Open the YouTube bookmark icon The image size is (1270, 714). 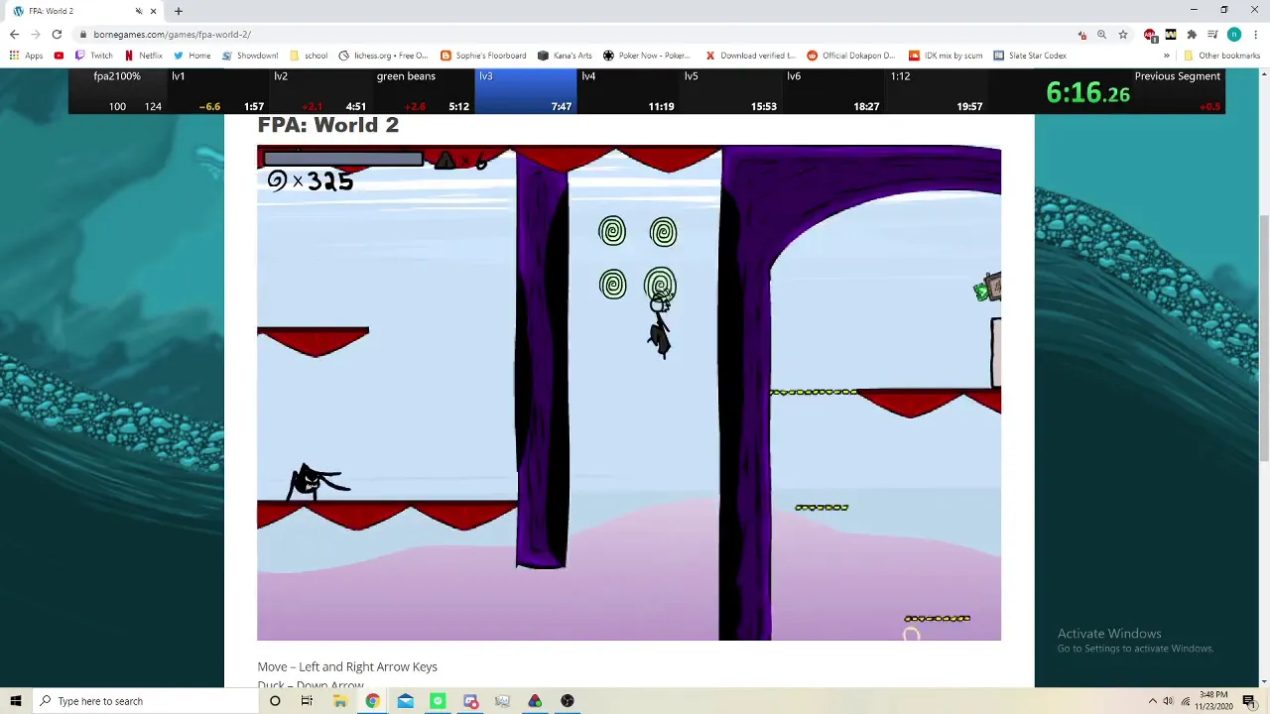[x=59, y=56]
